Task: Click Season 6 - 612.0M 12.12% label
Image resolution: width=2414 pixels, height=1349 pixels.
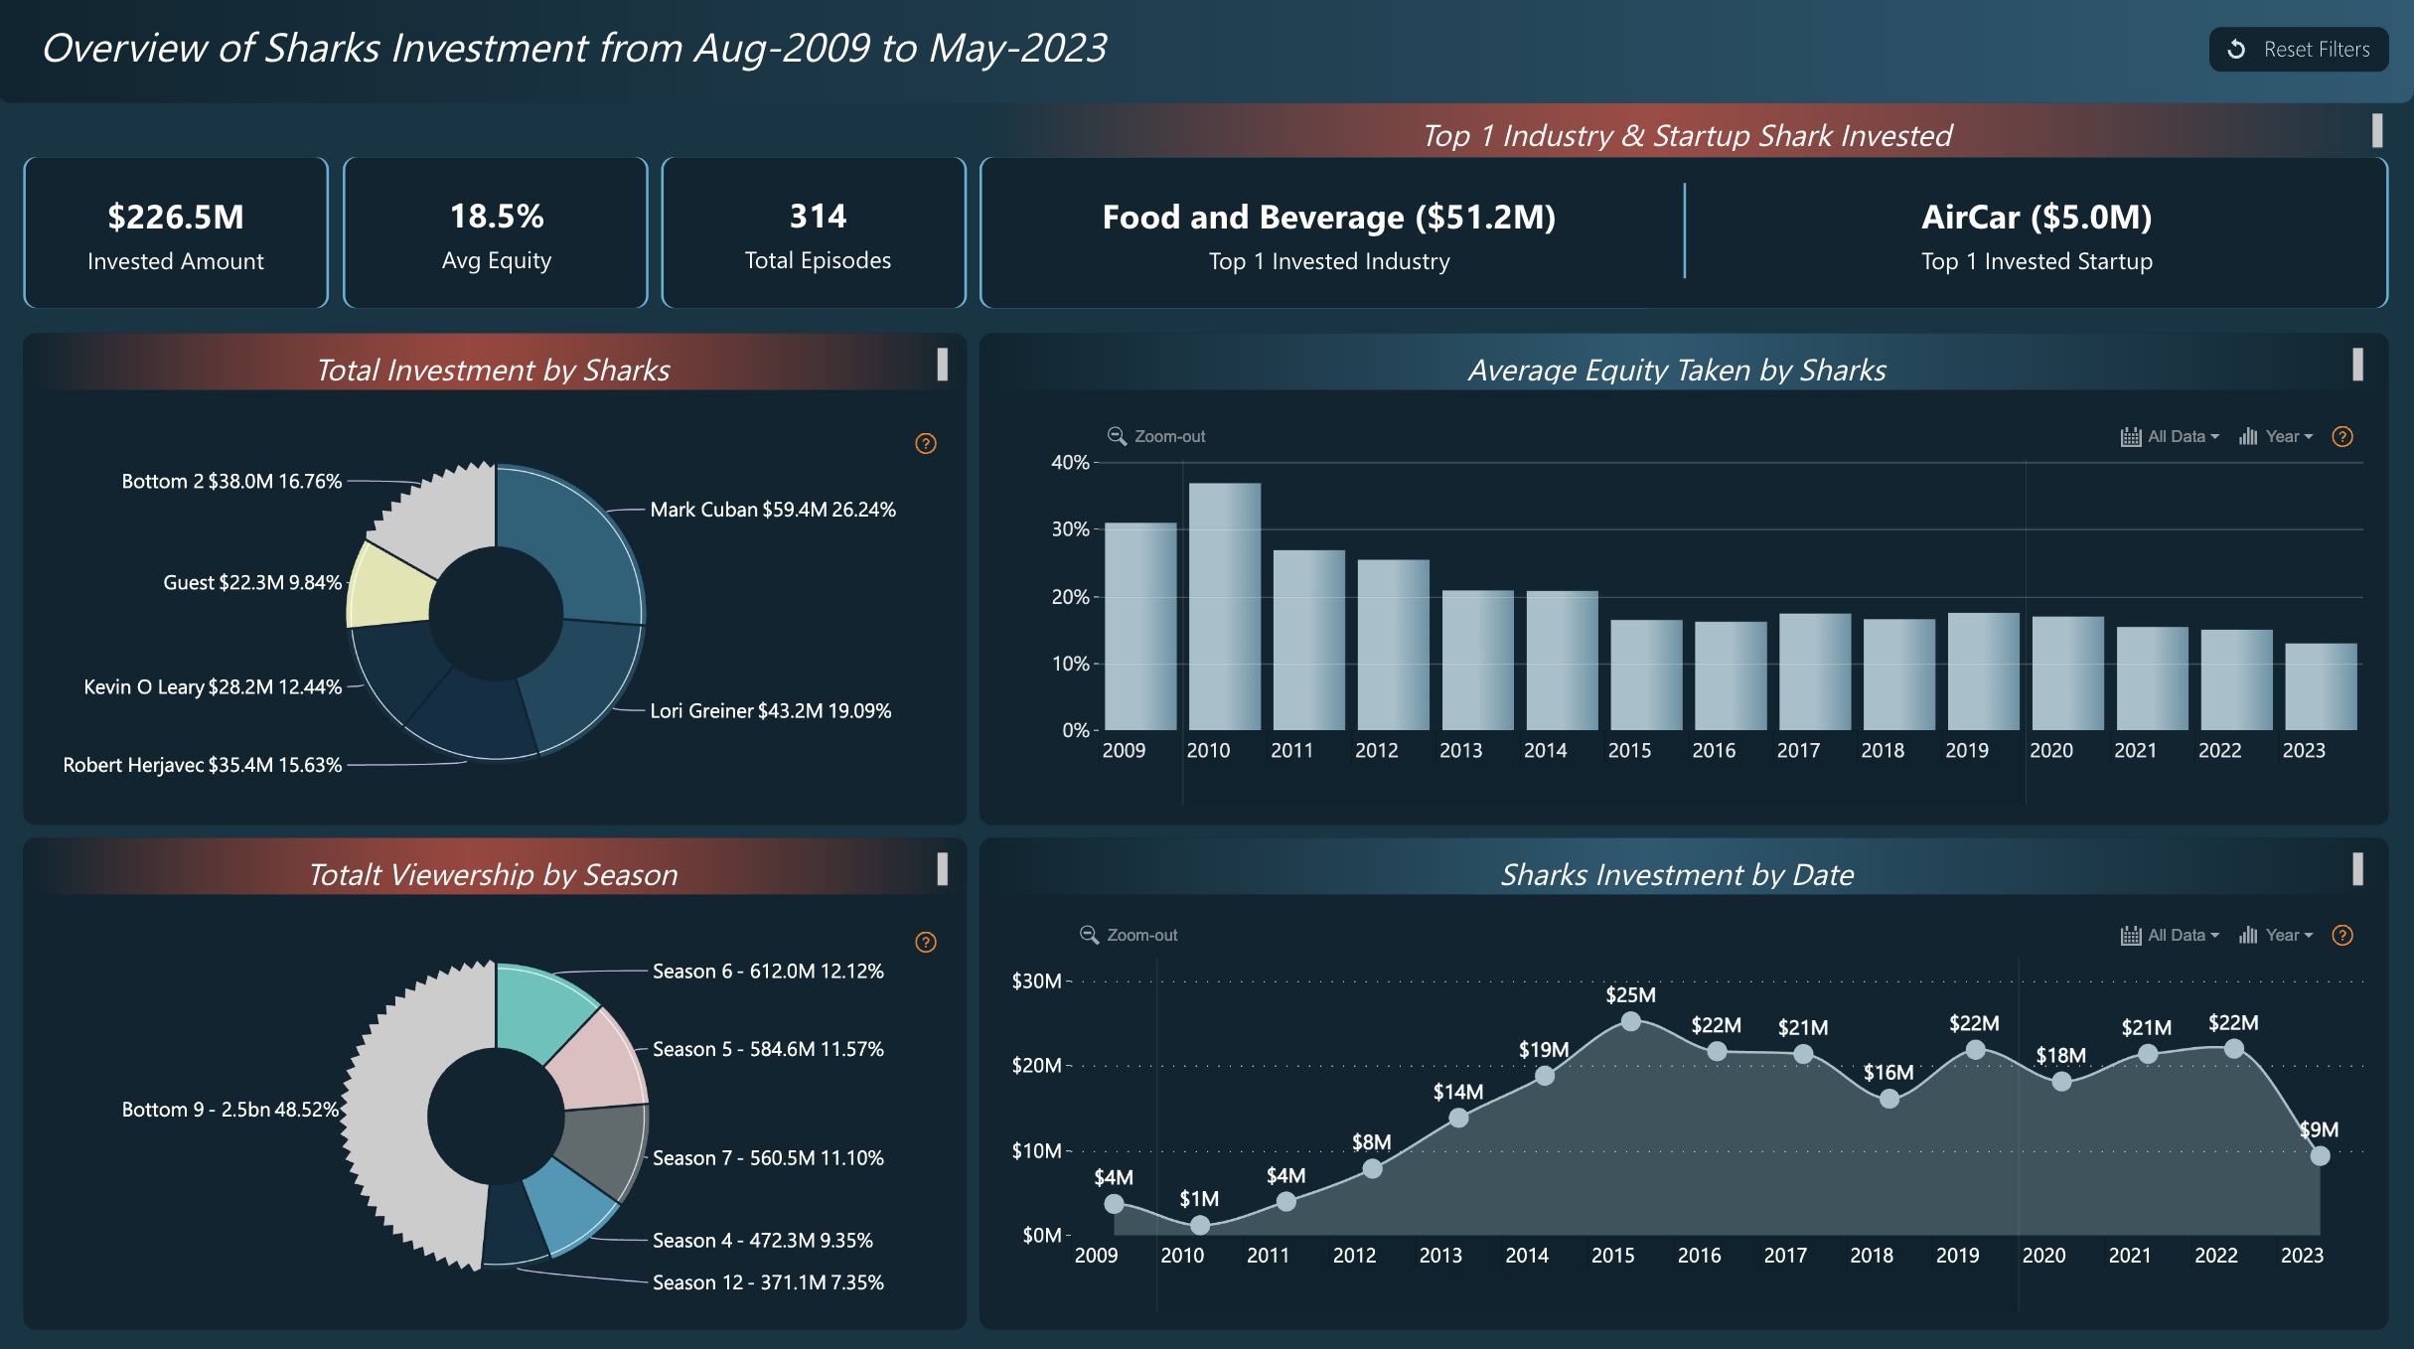Action: point(768,972)
